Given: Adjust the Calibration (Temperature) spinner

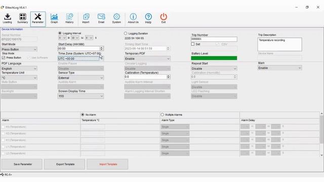Looking at the screenshot, I should point(169,77).
